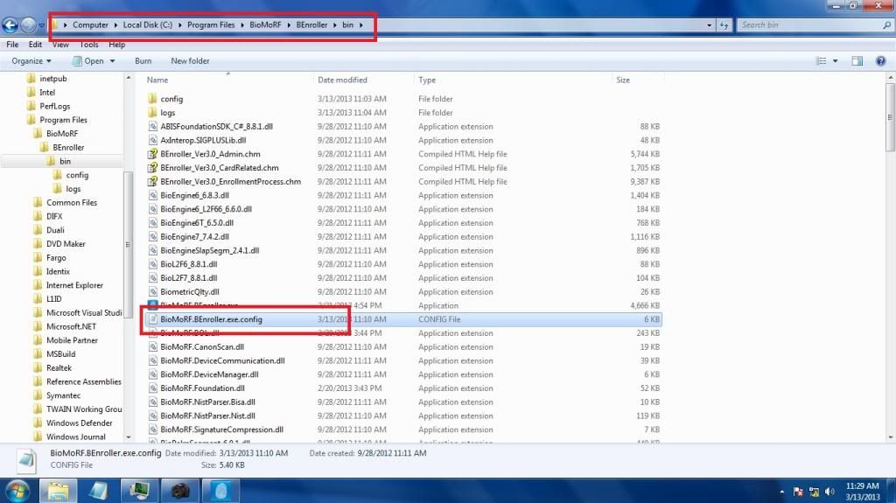Click the Action Center flag tray icon

tap(798, 492)
